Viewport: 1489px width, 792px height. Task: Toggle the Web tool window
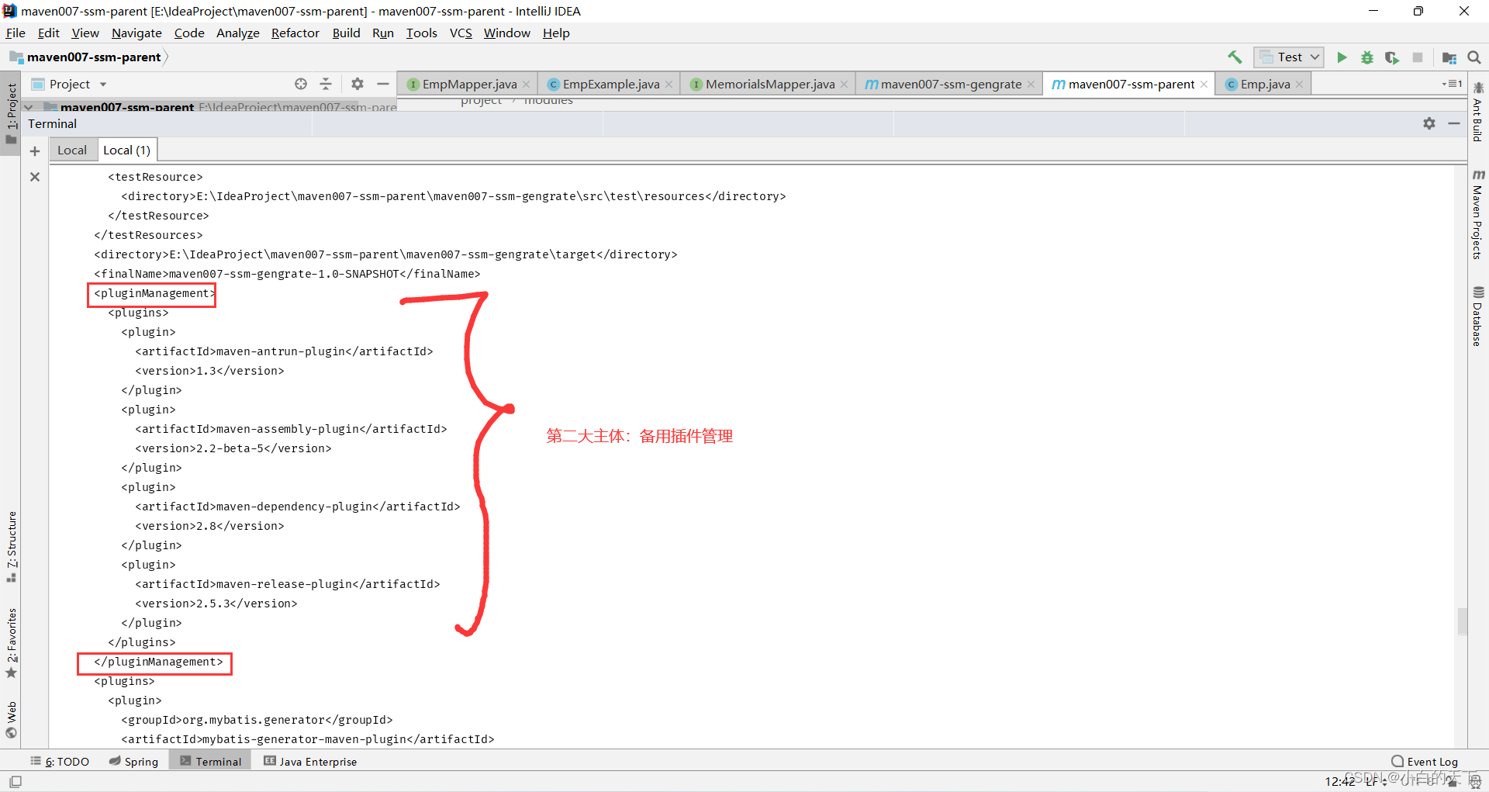tap(11, 721)
